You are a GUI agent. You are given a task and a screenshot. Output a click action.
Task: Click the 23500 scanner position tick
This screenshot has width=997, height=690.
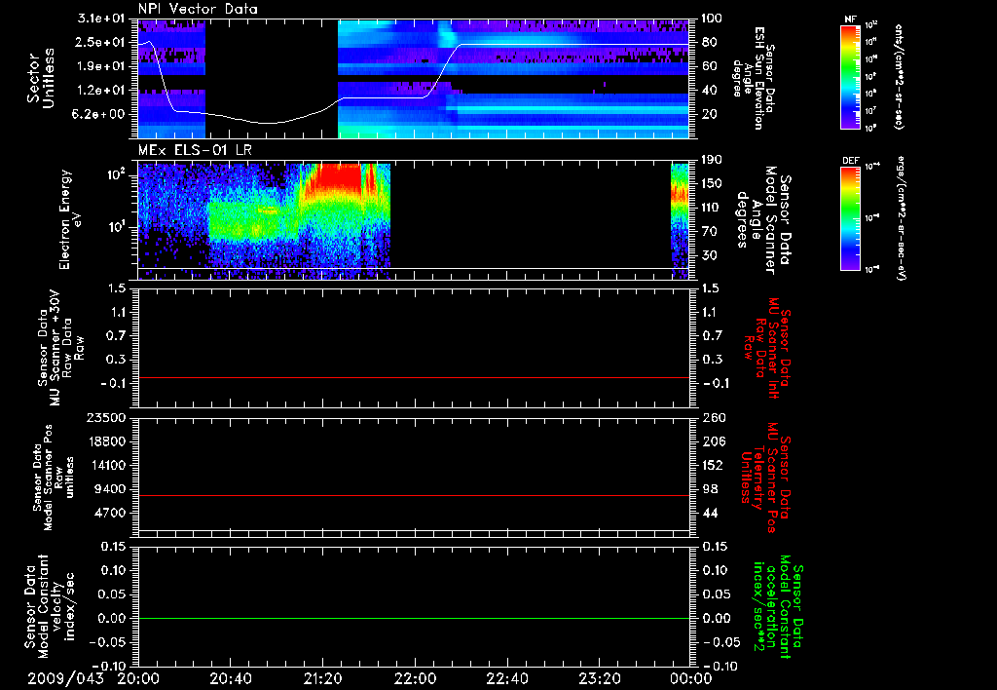coord(107,418)
